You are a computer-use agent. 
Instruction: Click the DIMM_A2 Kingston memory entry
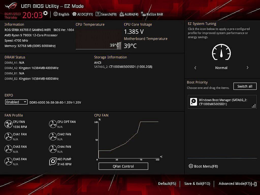31,68
